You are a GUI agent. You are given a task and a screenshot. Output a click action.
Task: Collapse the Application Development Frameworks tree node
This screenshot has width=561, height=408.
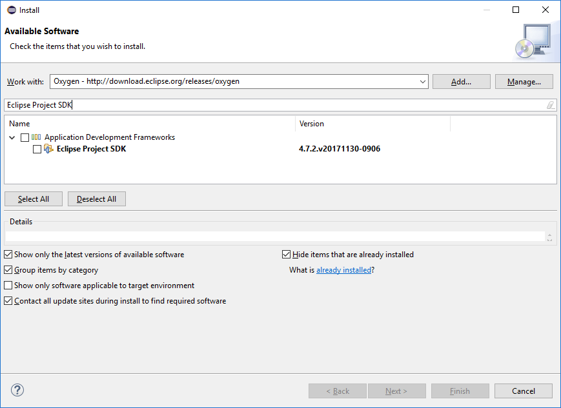[x=12, y=137]
